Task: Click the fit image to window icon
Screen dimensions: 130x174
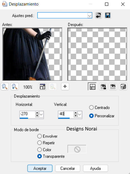Action: pyautogui.click(x=42, y=87)
